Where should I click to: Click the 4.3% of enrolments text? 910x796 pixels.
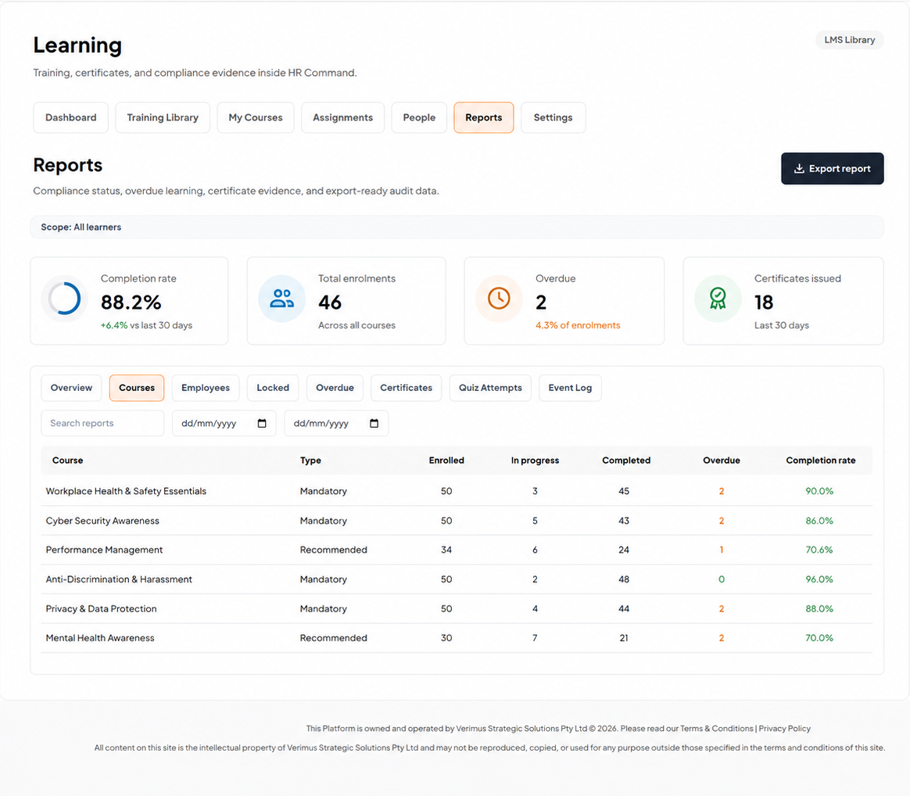(578, 325)
